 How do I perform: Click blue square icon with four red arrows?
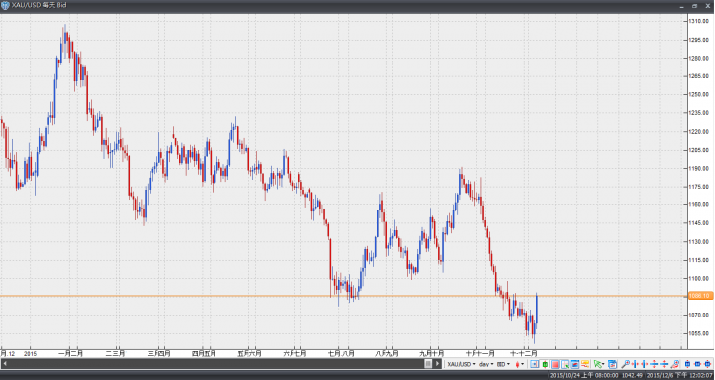pyautogui.click(x=707, y=364)
